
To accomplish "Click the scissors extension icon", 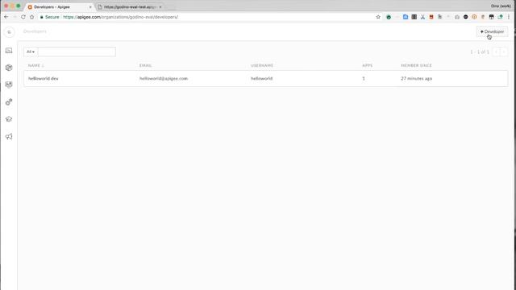I will [x=422, y=17].
